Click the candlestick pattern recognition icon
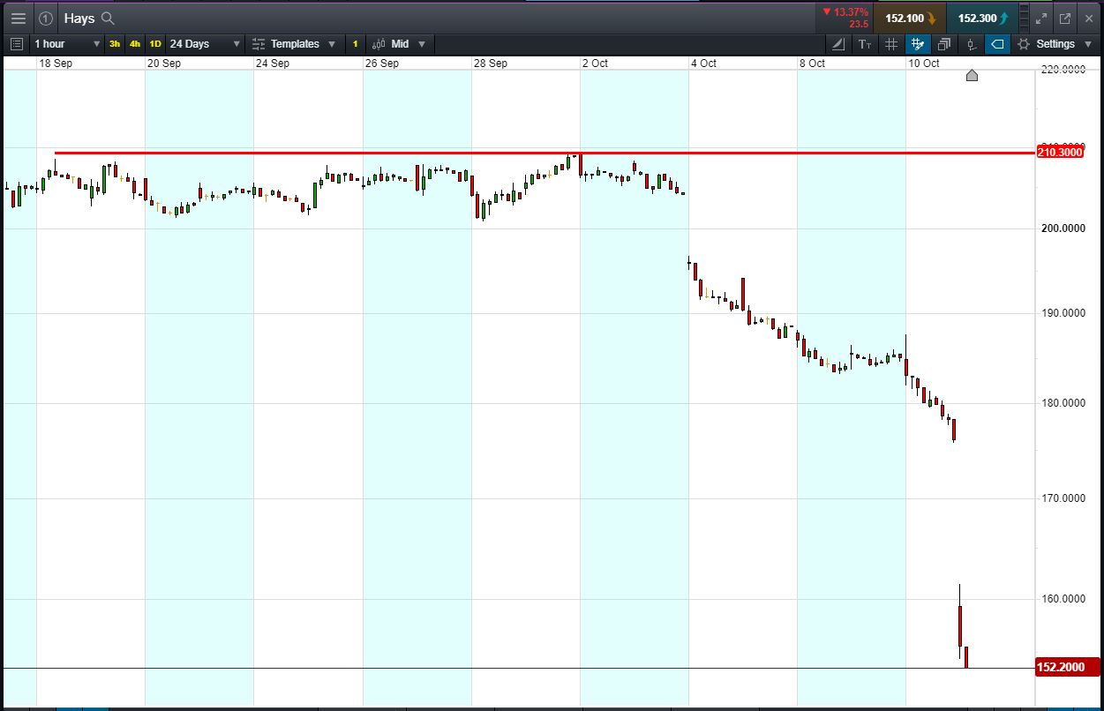Screen dimensions: 1104x711 point(971,43)
